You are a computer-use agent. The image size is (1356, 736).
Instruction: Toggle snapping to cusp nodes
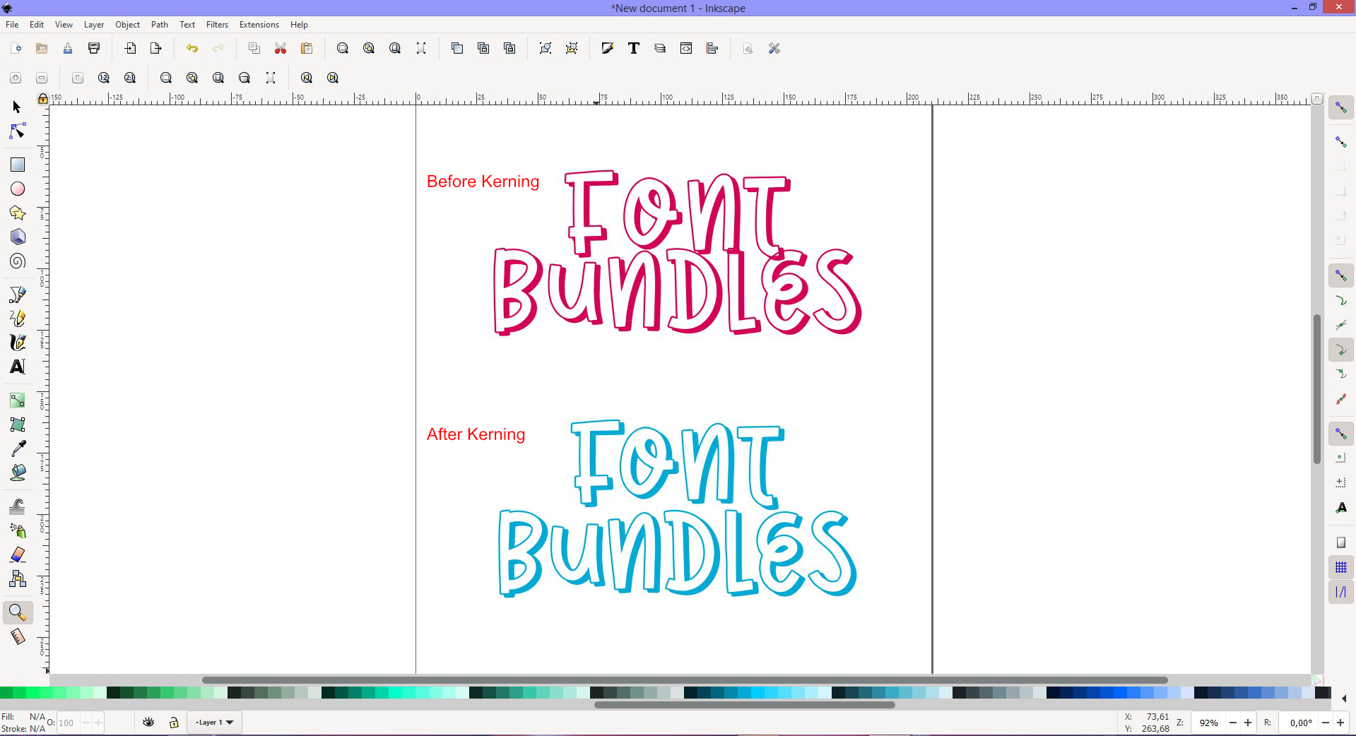pyautogui.click(x=1341, y=350)
